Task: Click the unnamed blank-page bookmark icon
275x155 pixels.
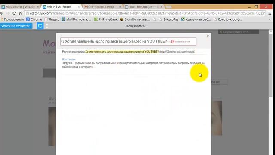Action: click(x=154, y=19)
